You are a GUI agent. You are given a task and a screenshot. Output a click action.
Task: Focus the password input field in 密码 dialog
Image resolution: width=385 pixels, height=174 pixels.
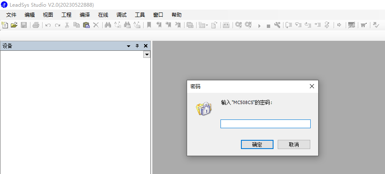tap(266, 124)
